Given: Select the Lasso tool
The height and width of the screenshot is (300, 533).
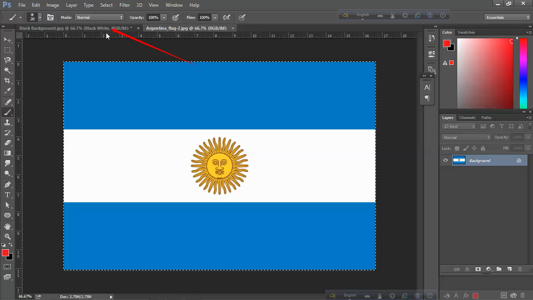Looking at the screenshot, I should click(x=7, y=60).
